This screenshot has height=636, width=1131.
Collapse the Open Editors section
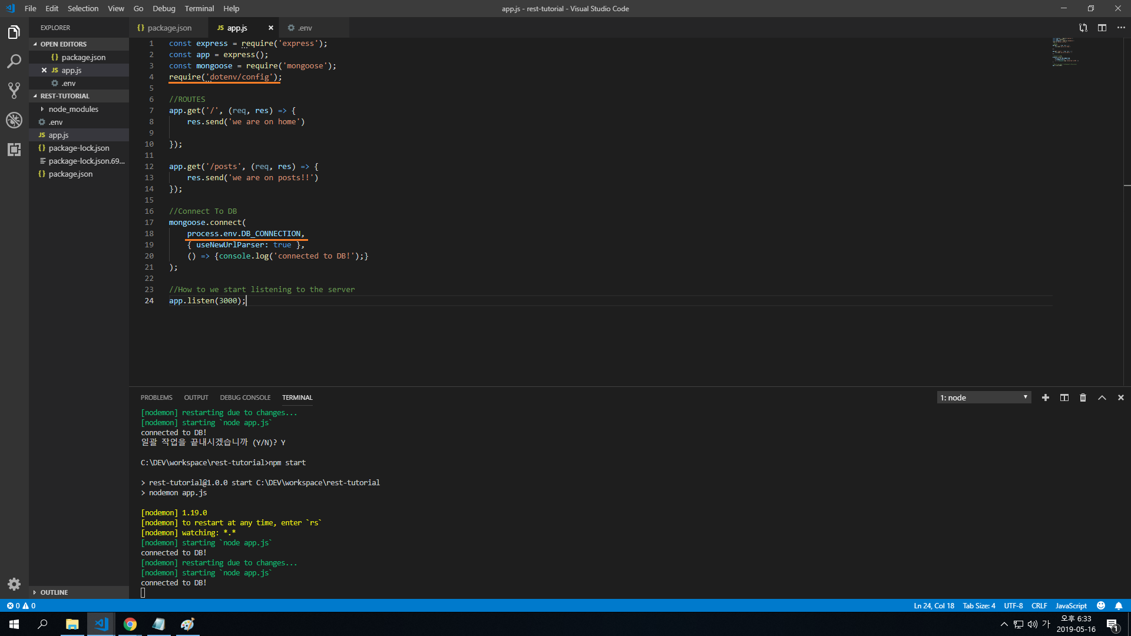click(79, 44)
